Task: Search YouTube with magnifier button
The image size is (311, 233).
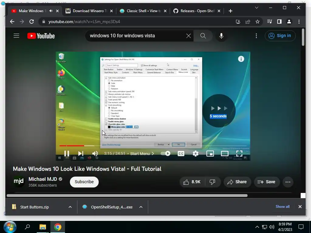Action: [x=203, y=36]
